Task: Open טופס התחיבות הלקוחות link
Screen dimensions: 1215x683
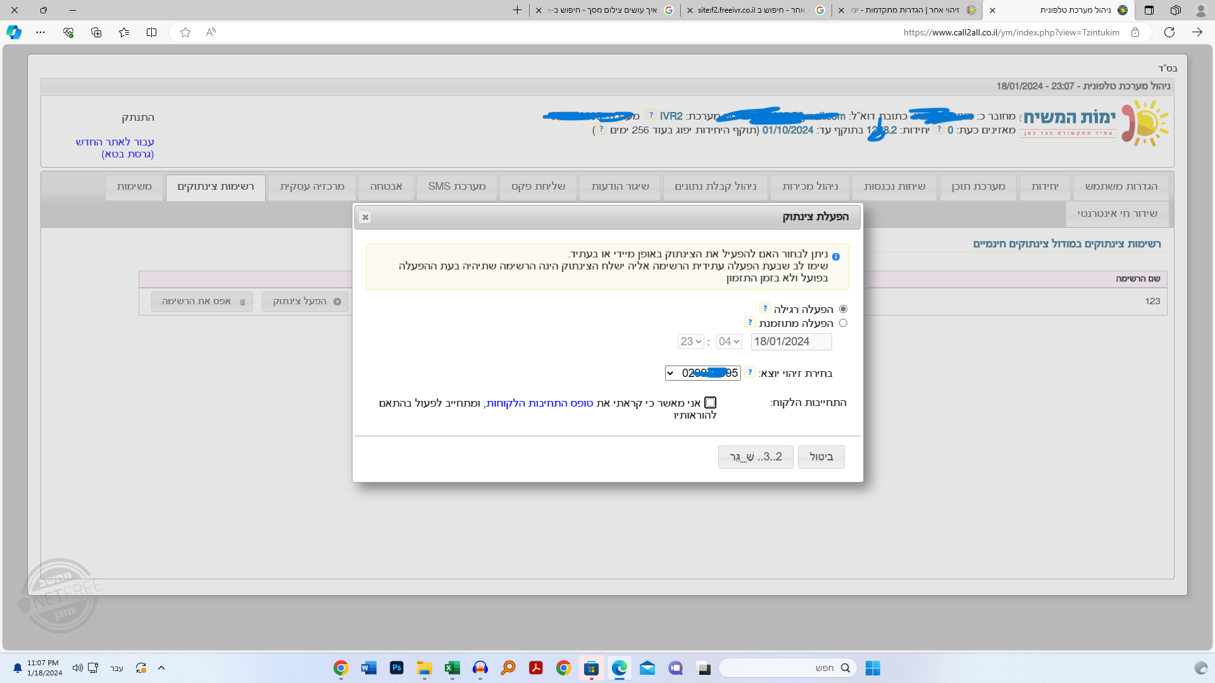Action: (x=540, y=403)
